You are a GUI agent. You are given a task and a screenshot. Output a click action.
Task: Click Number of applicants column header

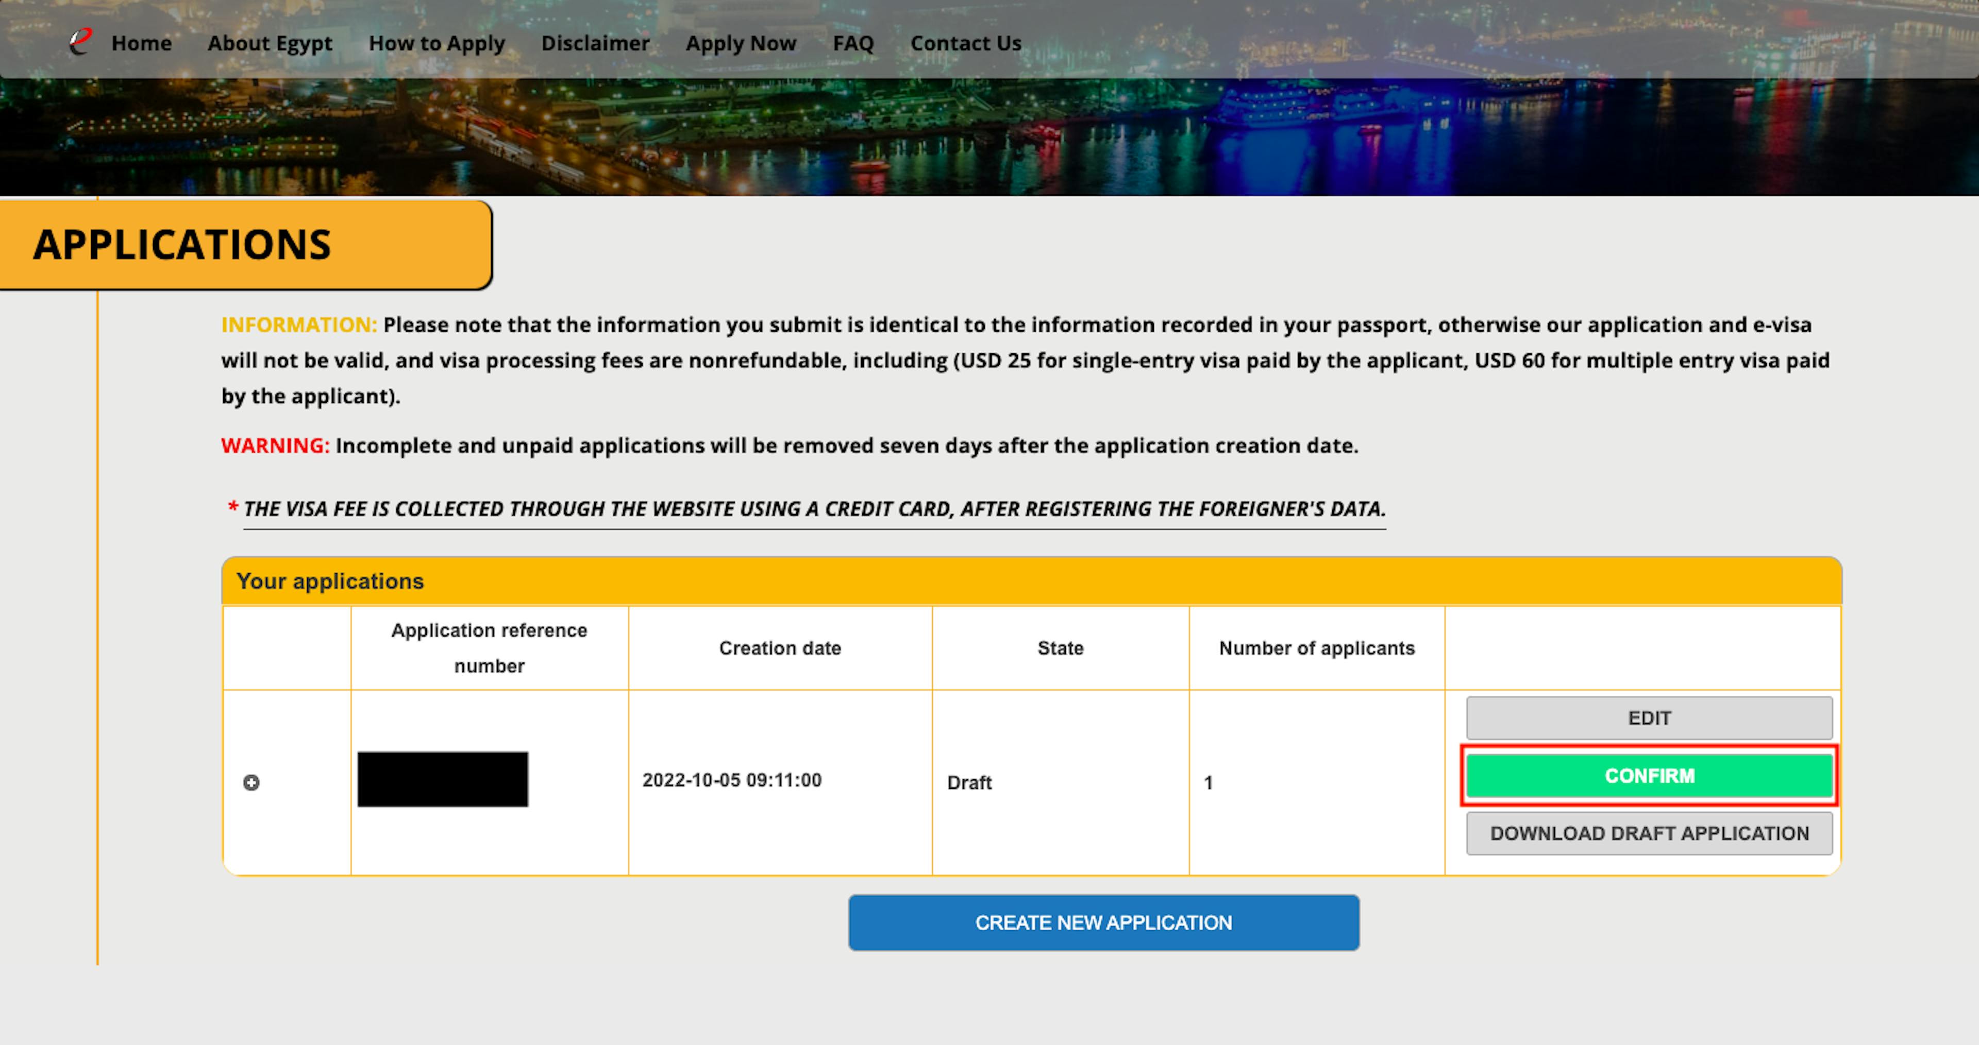point(1316,648)
